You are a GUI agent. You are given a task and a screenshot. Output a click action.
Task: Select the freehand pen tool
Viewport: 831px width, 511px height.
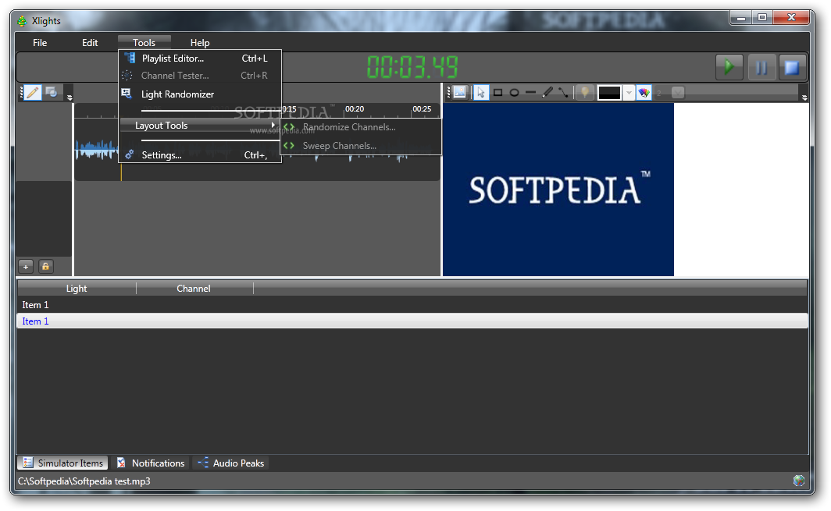click(547, 93)
